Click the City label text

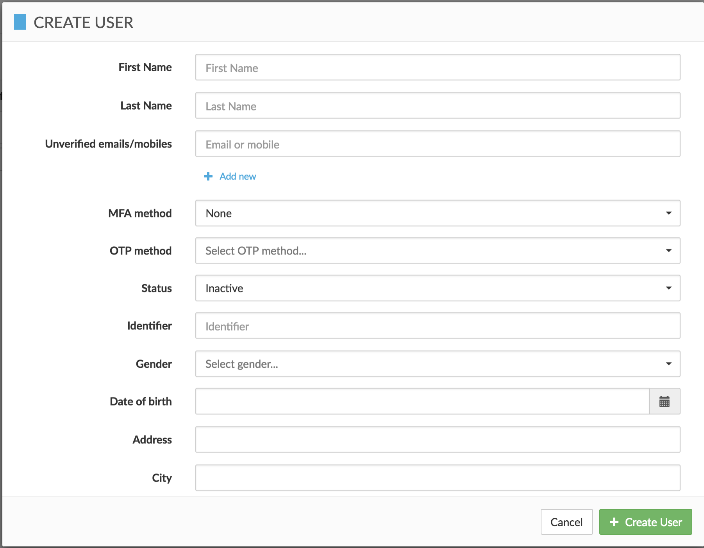coord(162,478)
